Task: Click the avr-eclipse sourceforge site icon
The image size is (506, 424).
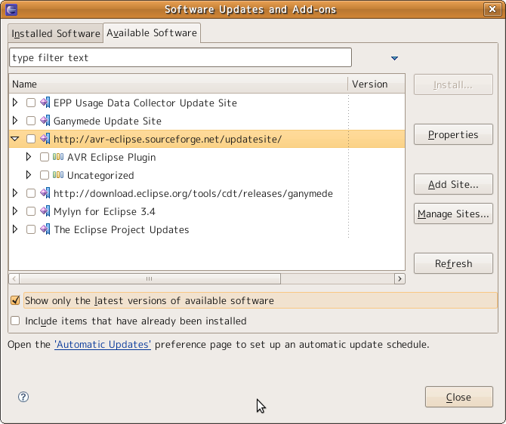Action: (45, 139)
